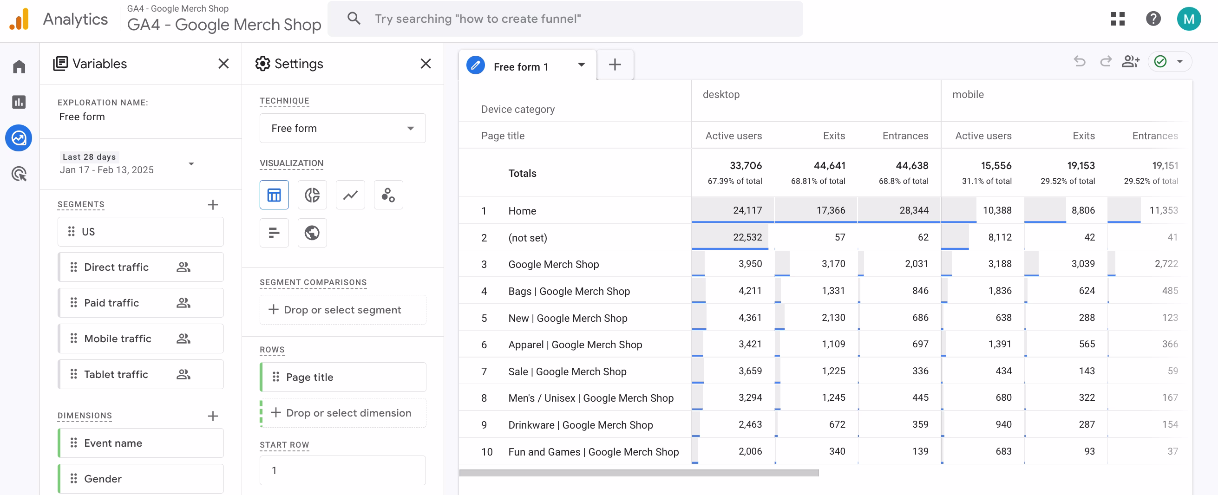Click the Start row input field

tap(342, 470)
